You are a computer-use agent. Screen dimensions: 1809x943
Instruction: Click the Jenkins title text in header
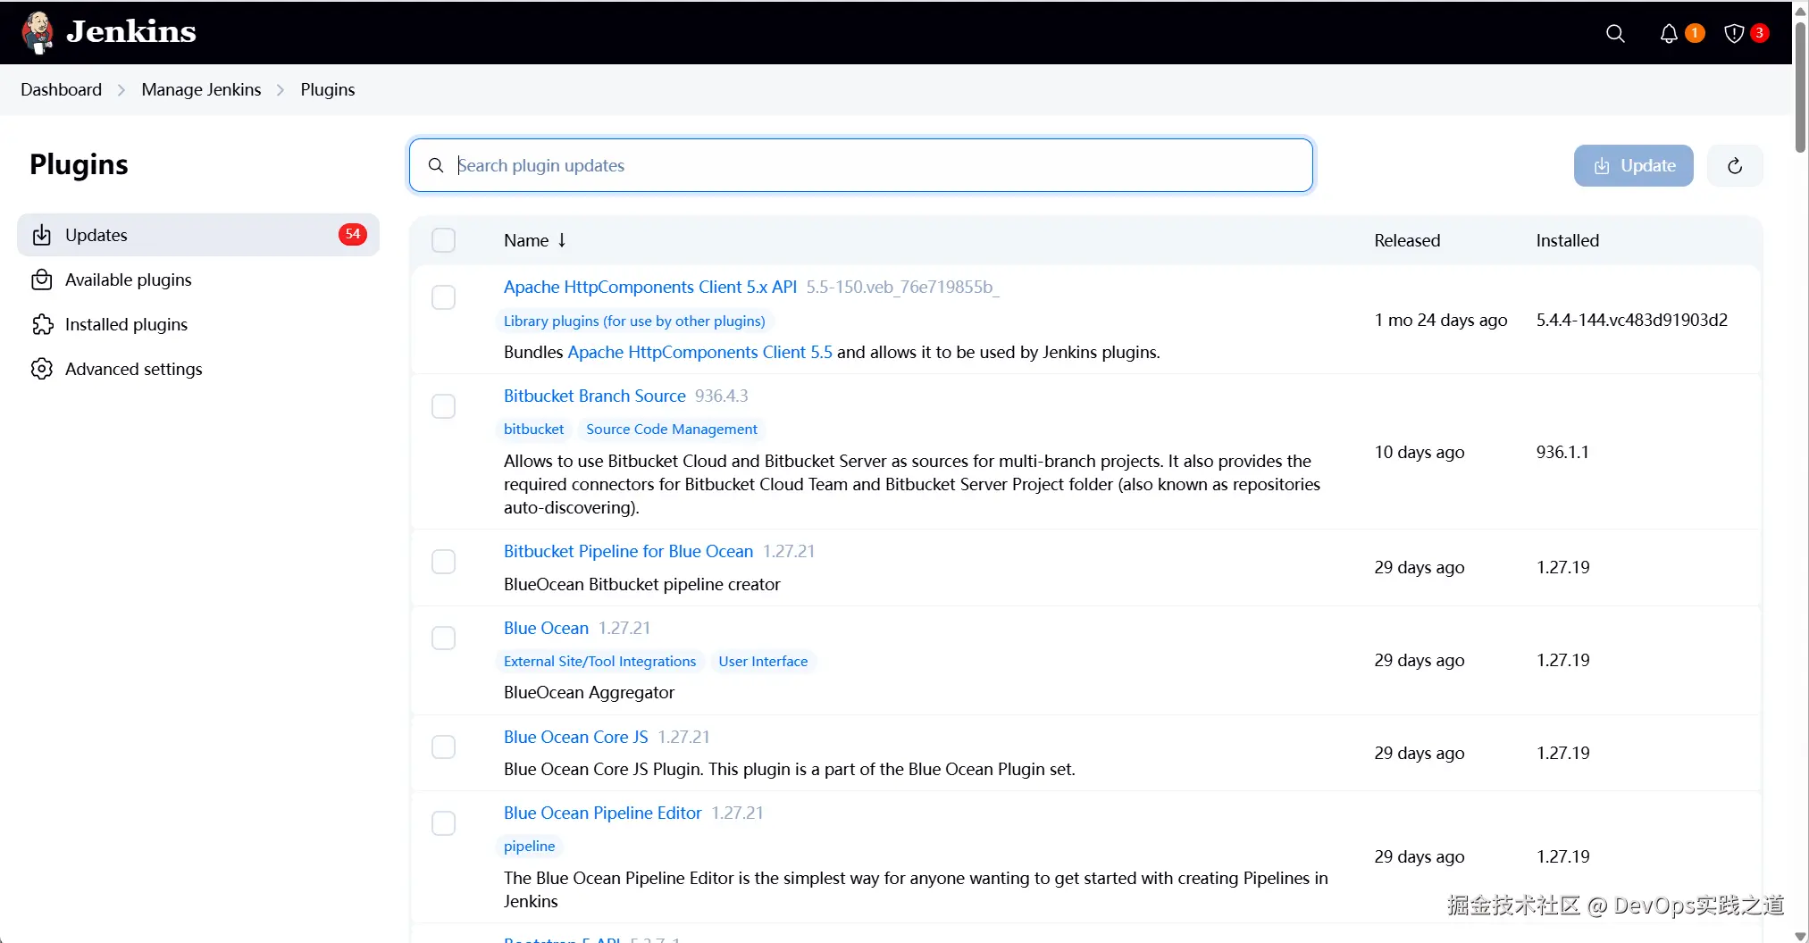click(x=131, y=31)
